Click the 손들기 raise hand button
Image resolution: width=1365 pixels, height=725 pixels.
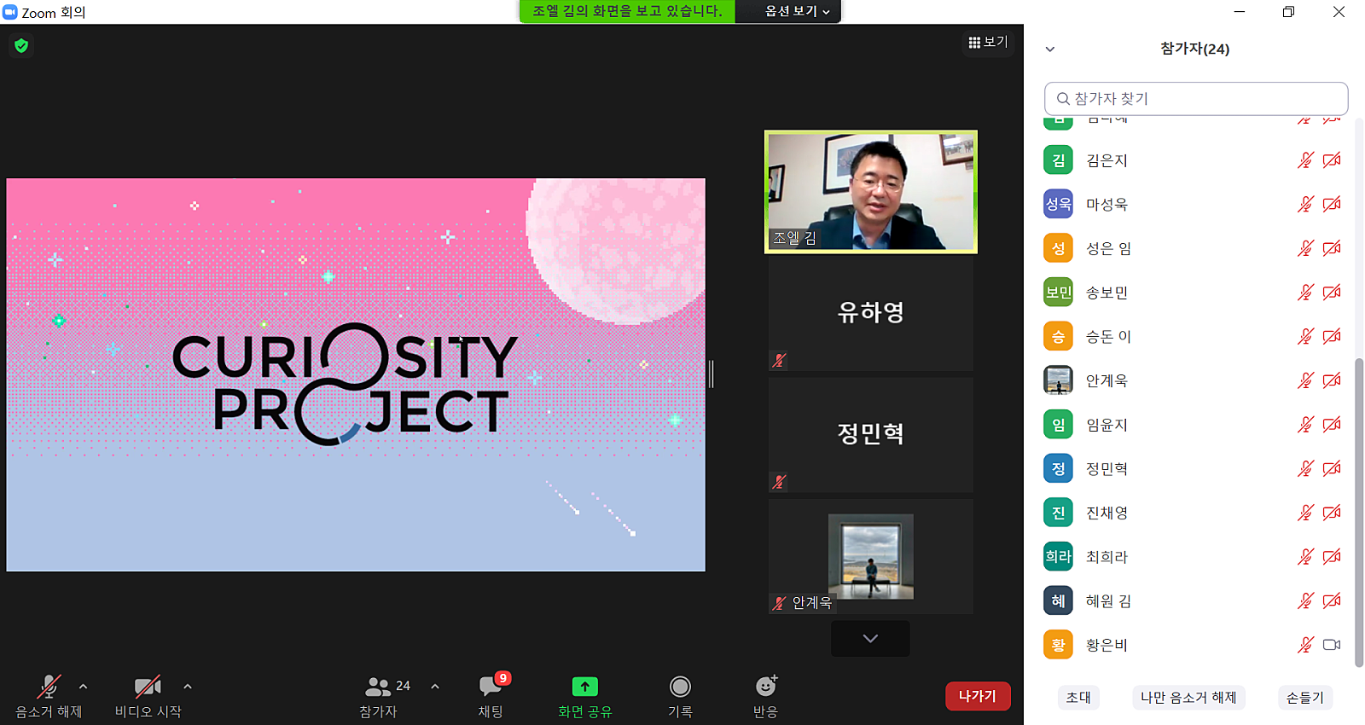click(x=1305, y=698)
